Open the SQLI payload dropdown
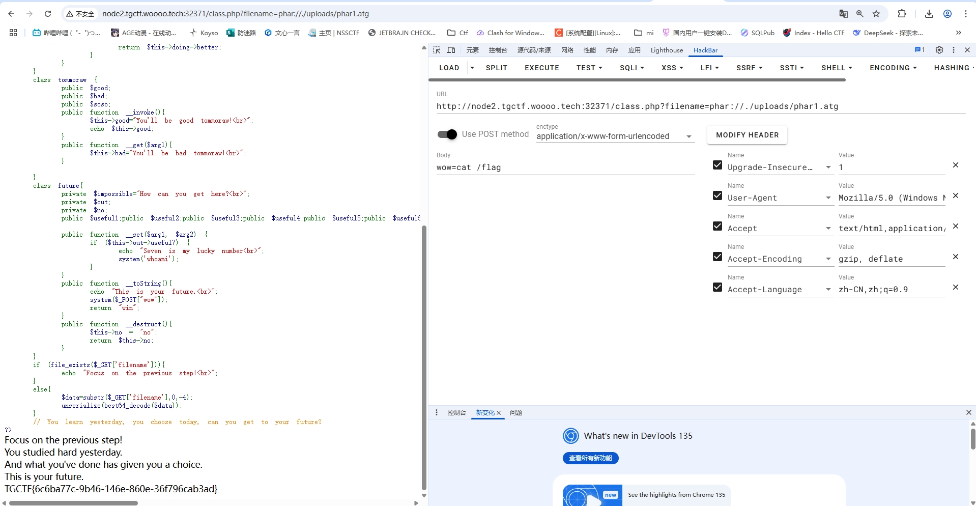This screenshot has width=976, height=506. pyautogui.click(x=632, y=68)
